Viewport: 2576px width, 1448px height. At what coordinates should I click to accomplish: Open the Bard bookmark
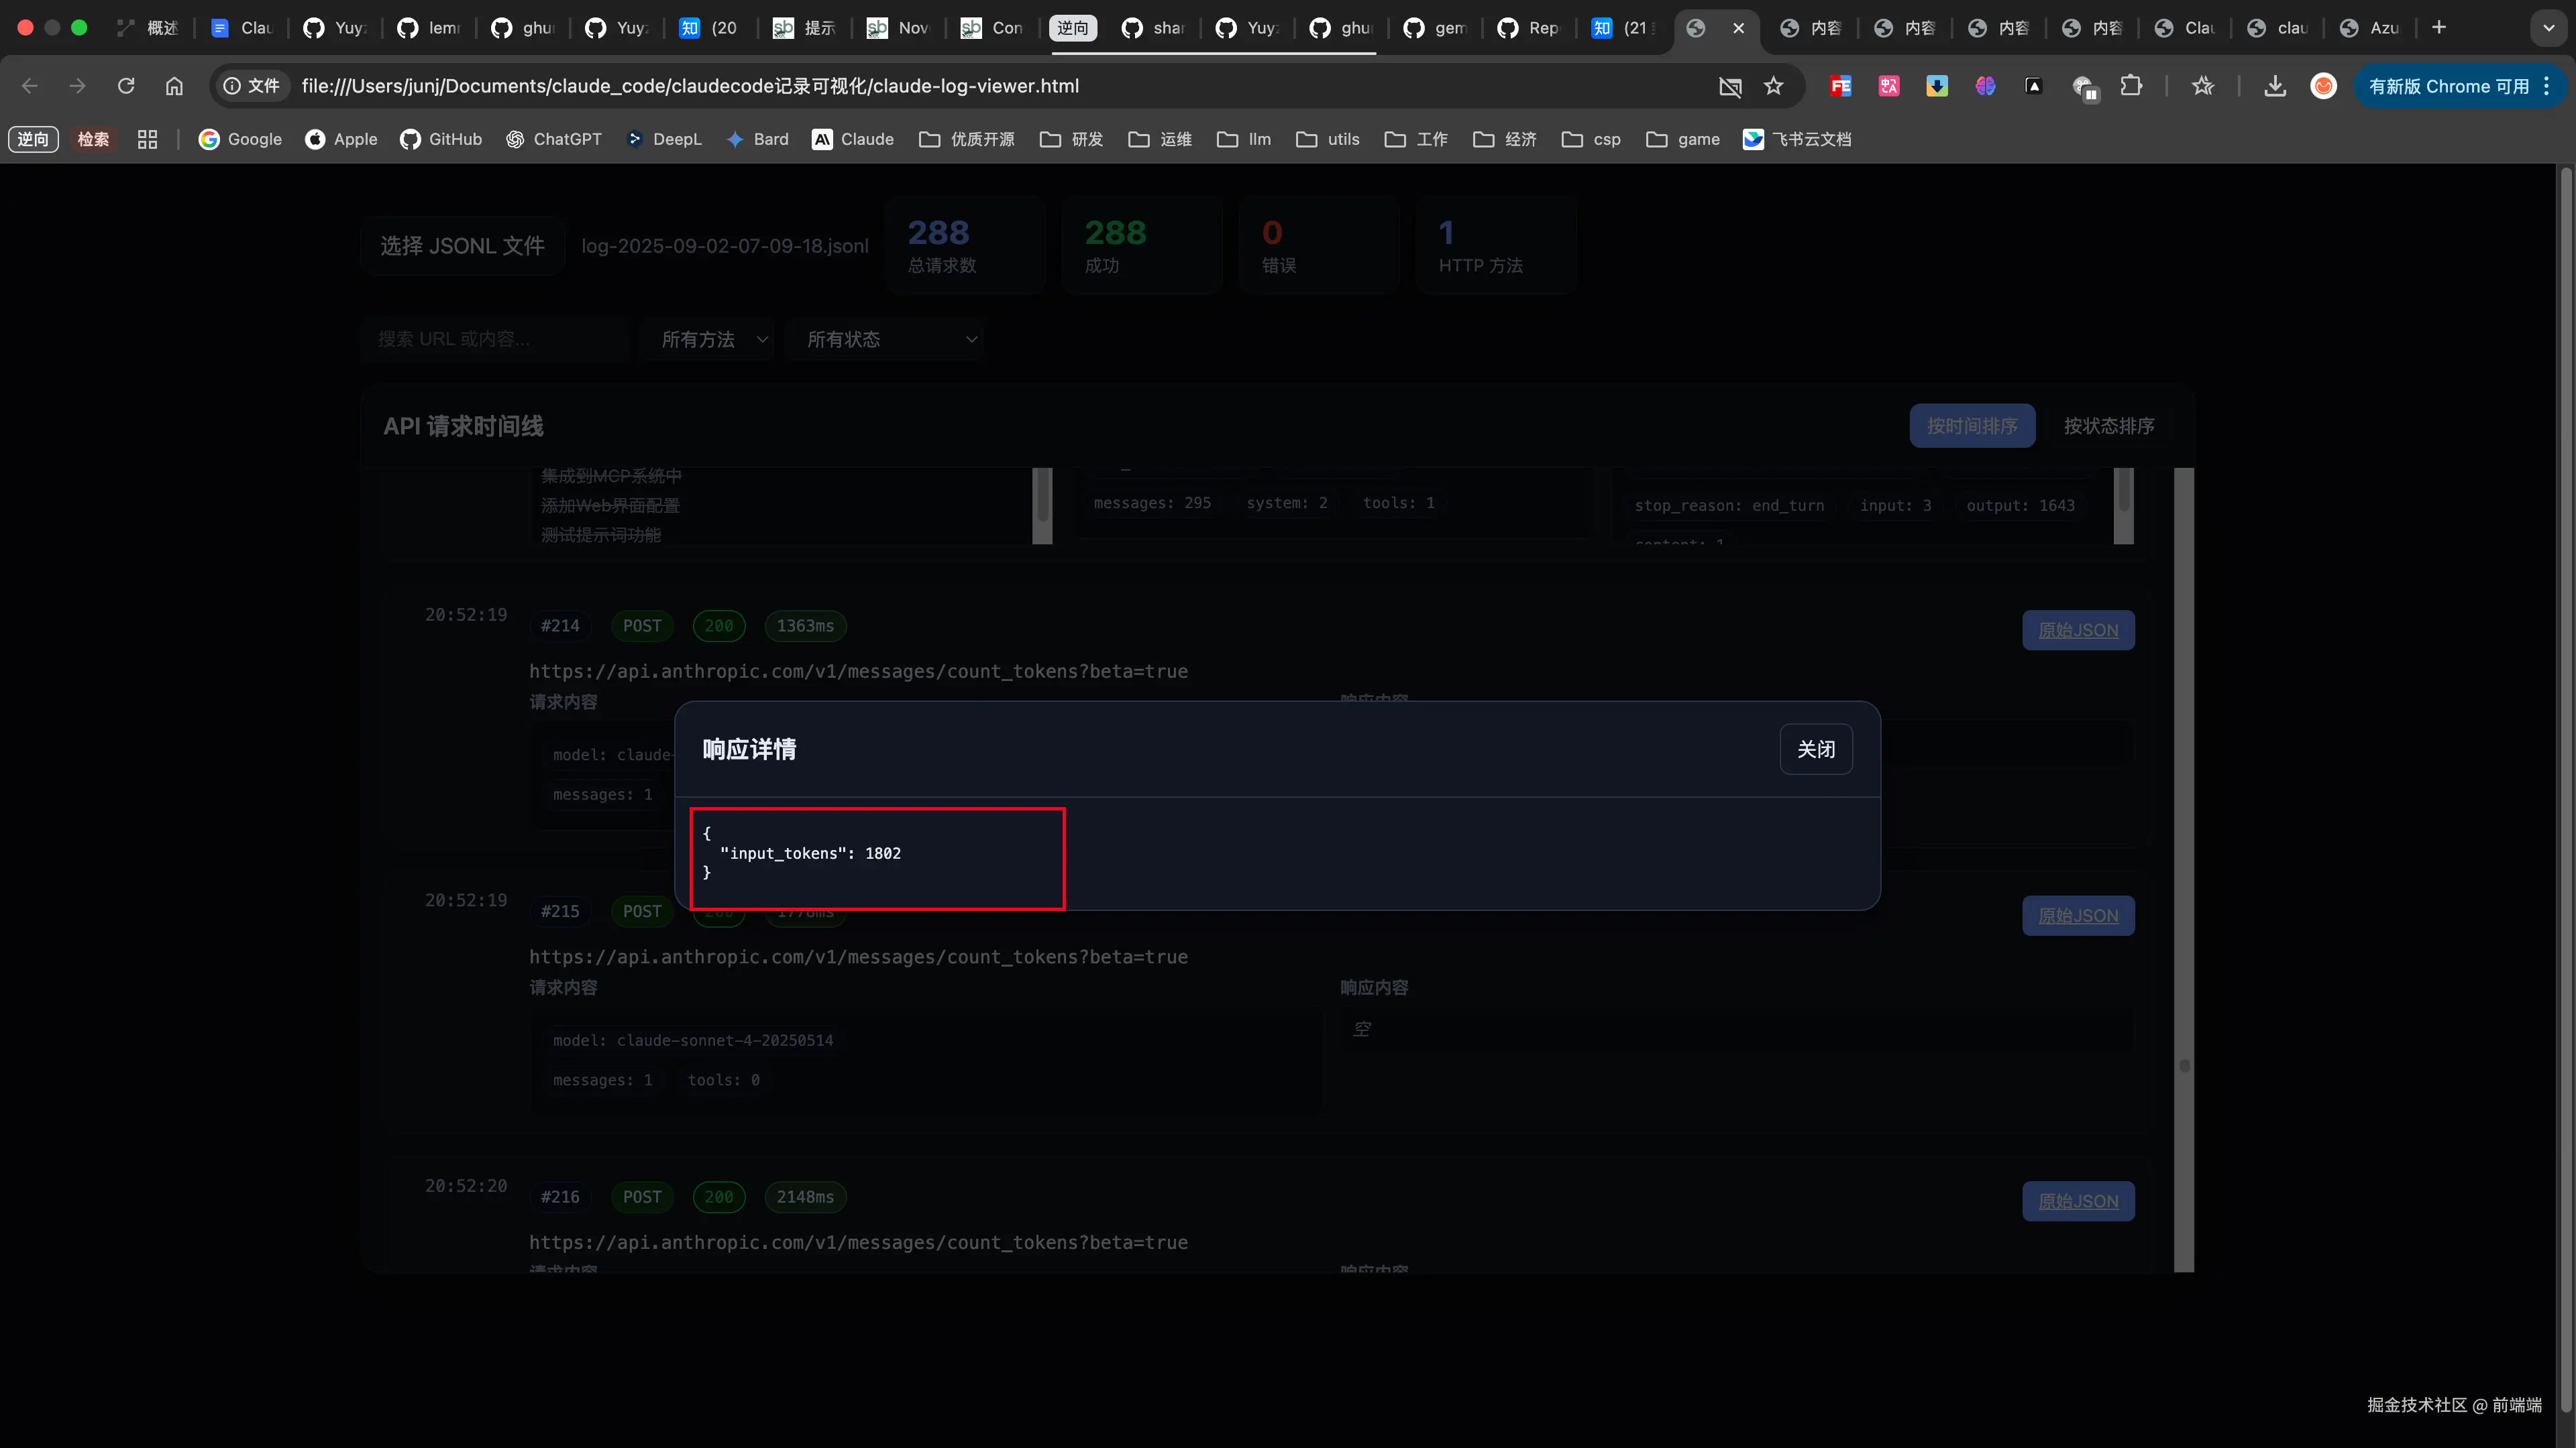point(757,139)
